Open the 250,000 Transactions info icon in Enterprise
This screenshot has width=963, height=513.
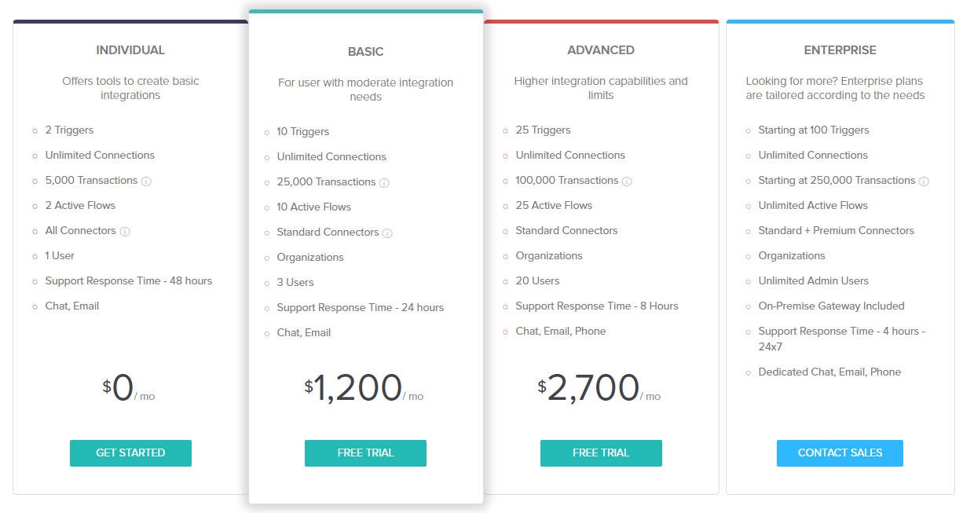pyautogui.click(x=925, y=180)
